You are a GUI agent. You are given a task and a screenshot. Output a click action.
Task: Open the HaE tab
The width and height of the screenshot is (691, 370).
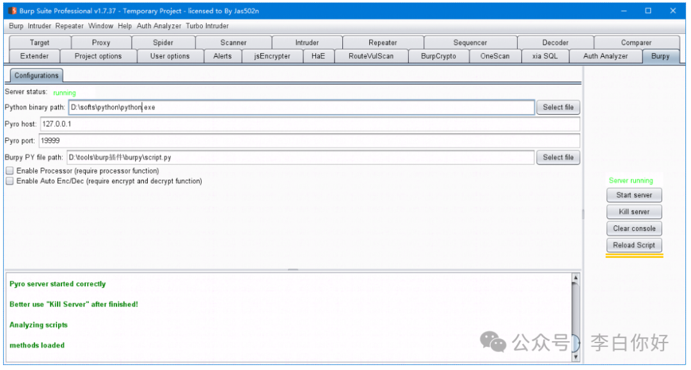click(x=318, y=56)
